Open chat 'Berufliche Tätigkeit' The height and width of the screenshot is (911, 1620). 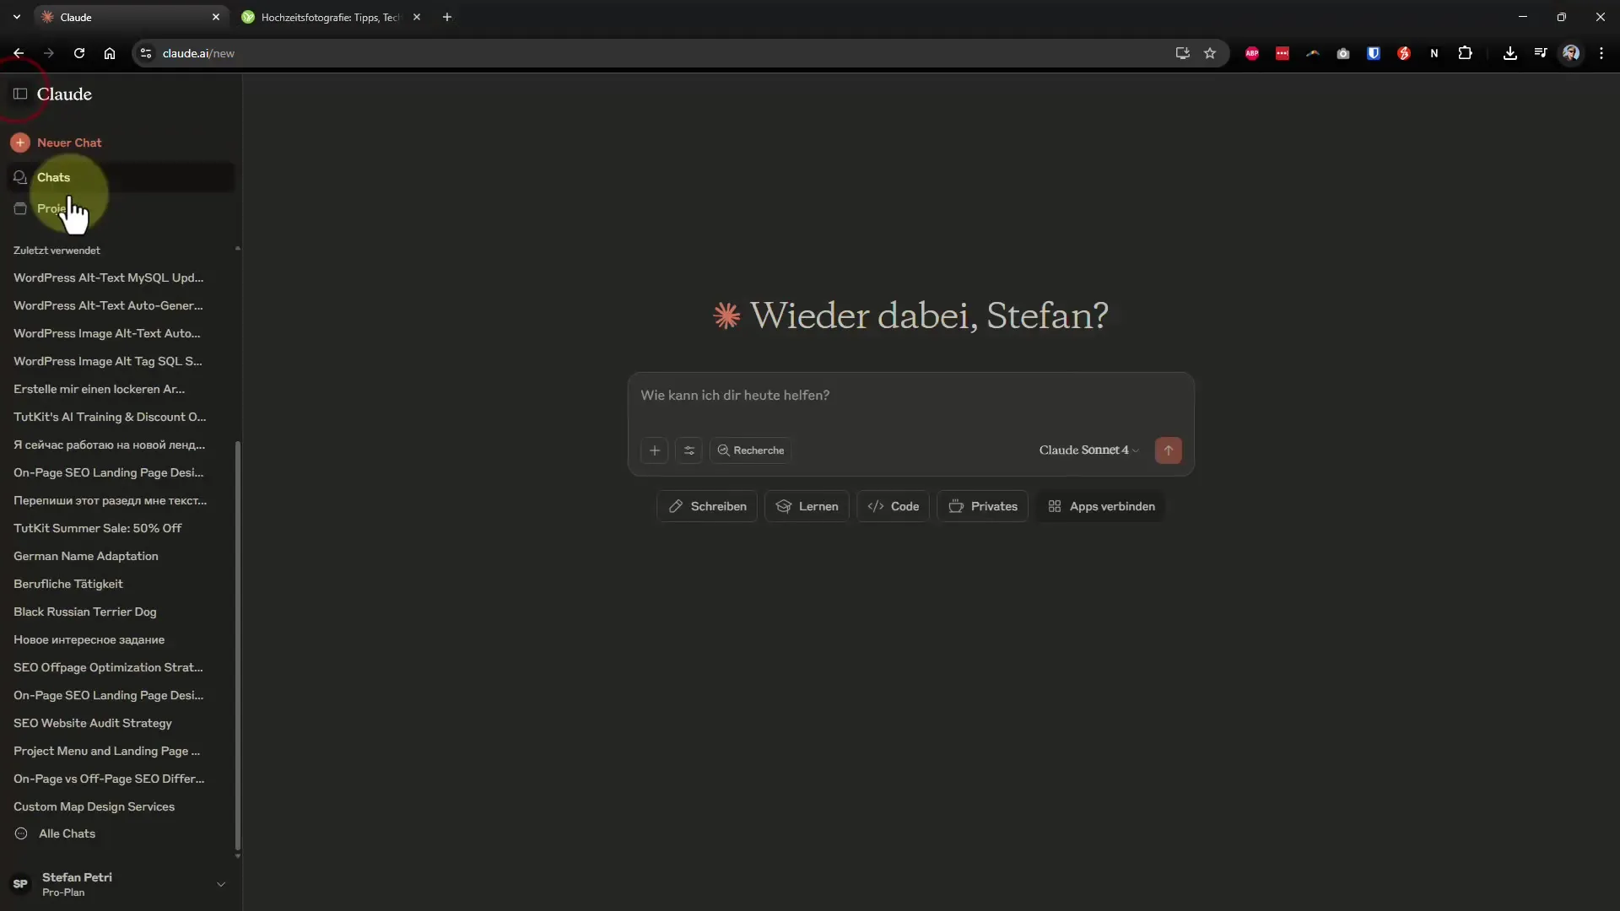click(x=67, y=584)
